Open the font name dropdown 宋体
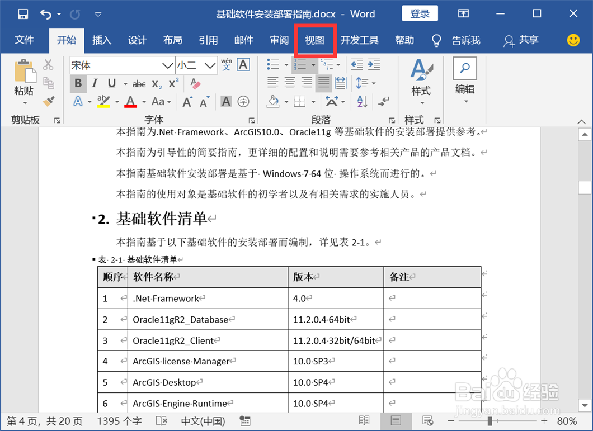Screen dimensions: 593x431 167,65
